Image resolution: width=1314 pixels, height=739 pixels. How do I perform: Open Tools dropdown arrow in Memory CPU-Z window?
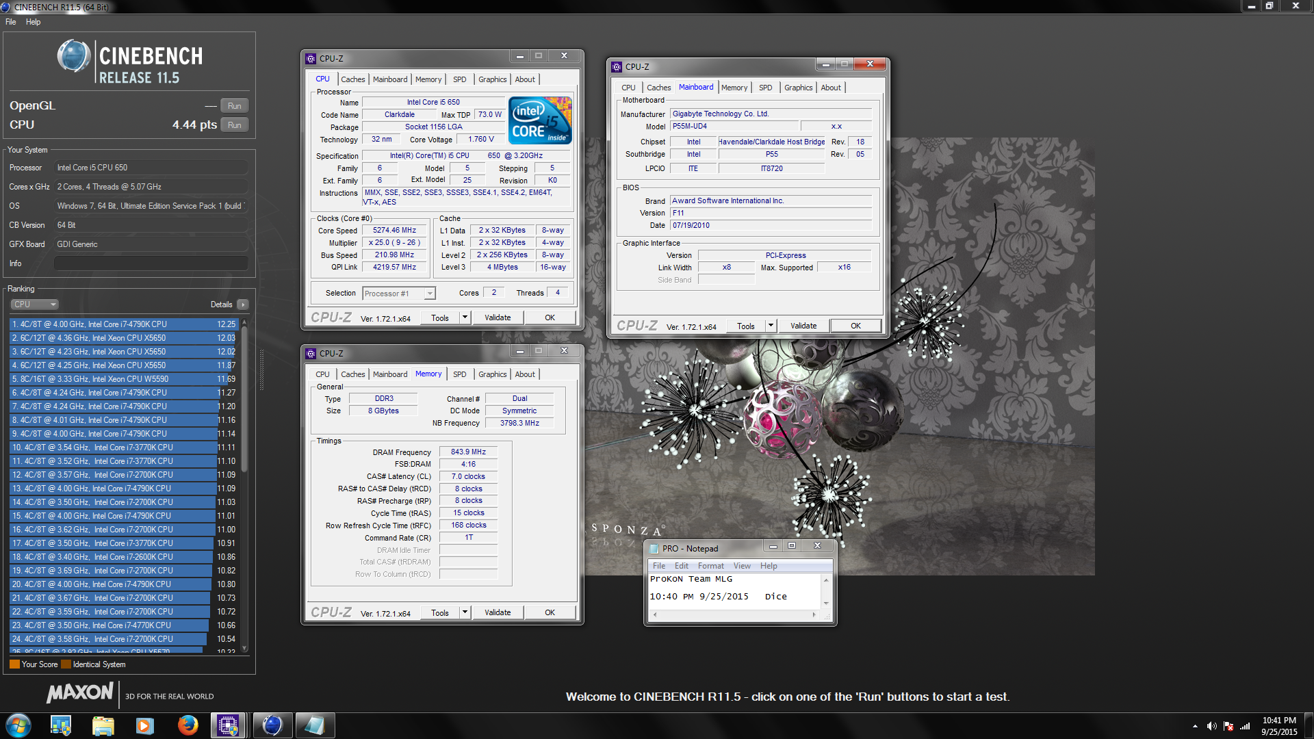[x=465, y=612]
